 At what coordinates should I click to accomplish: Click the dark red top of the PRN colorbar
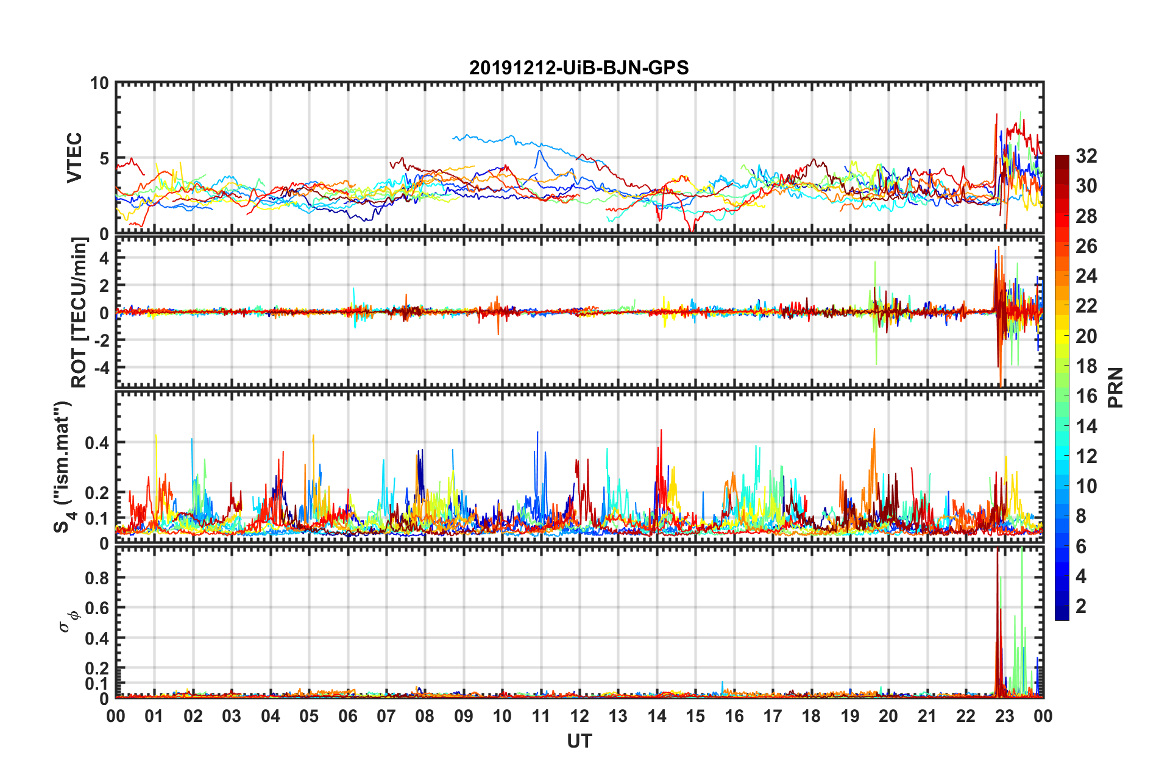[x=1062, y=161]
